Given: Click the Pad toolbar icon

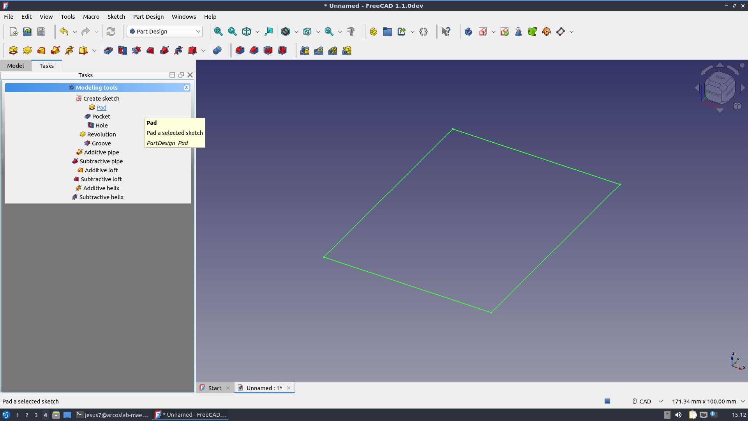Looking at the screenshot, I should pyautogui.click(x=13, y=50).
